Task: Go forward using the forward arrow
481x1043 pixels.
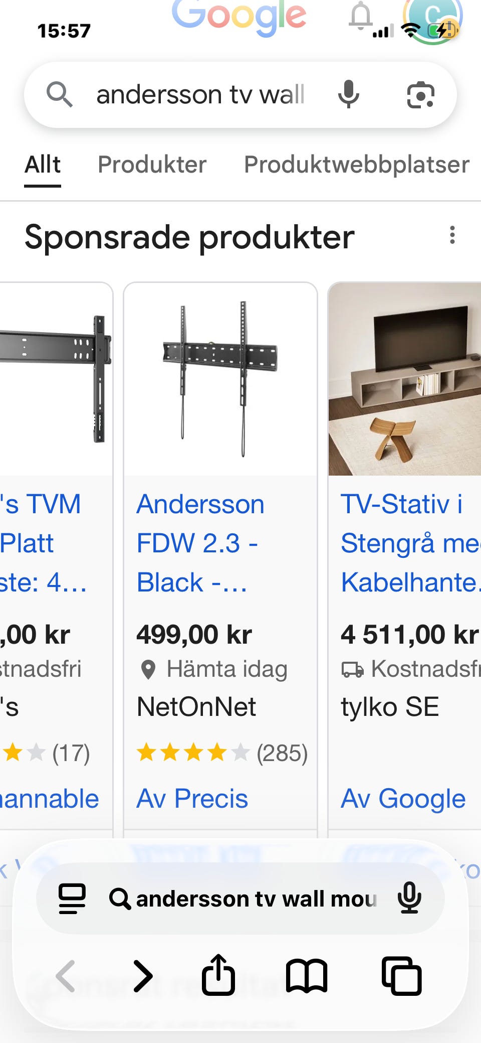Action: [x=144, y=975]
